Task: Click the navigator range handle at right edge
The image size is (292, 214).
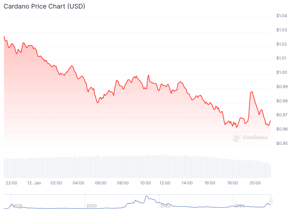Action: 271,201
